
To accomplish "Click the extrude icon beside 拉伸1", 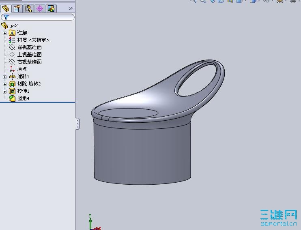I will tap(12, 91).
